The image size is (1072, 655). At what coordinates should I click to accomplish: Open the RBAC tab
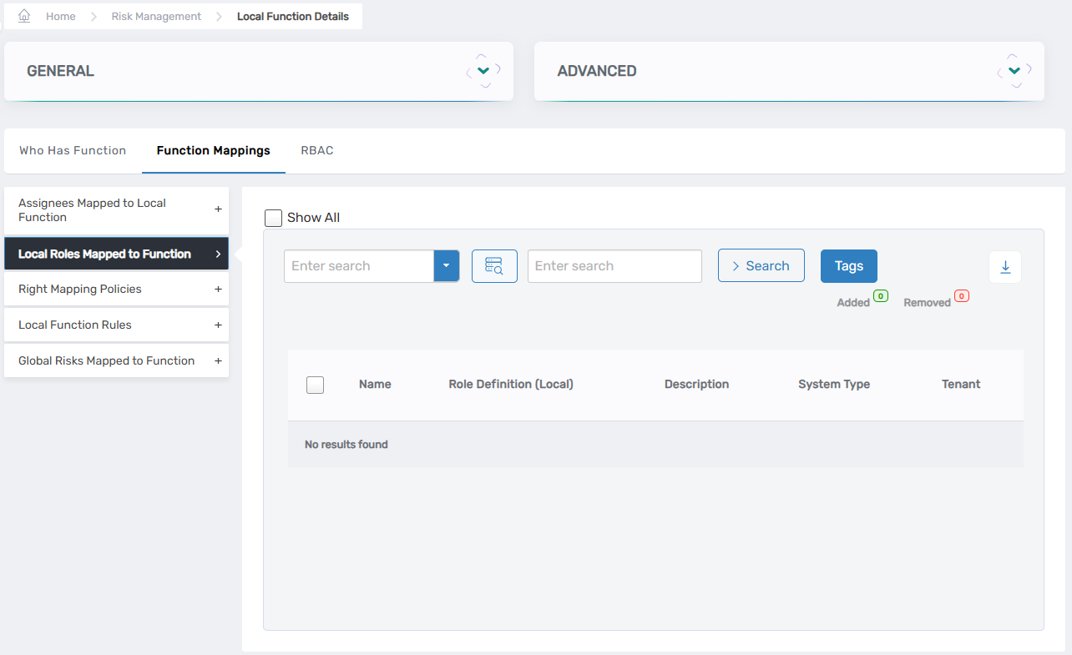coord(317,151)
